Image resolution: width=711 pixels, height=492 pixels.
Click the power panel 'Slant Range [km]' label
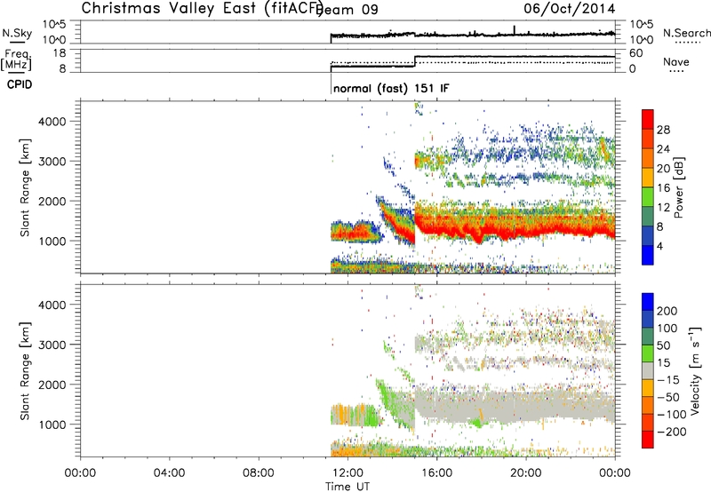25,187
